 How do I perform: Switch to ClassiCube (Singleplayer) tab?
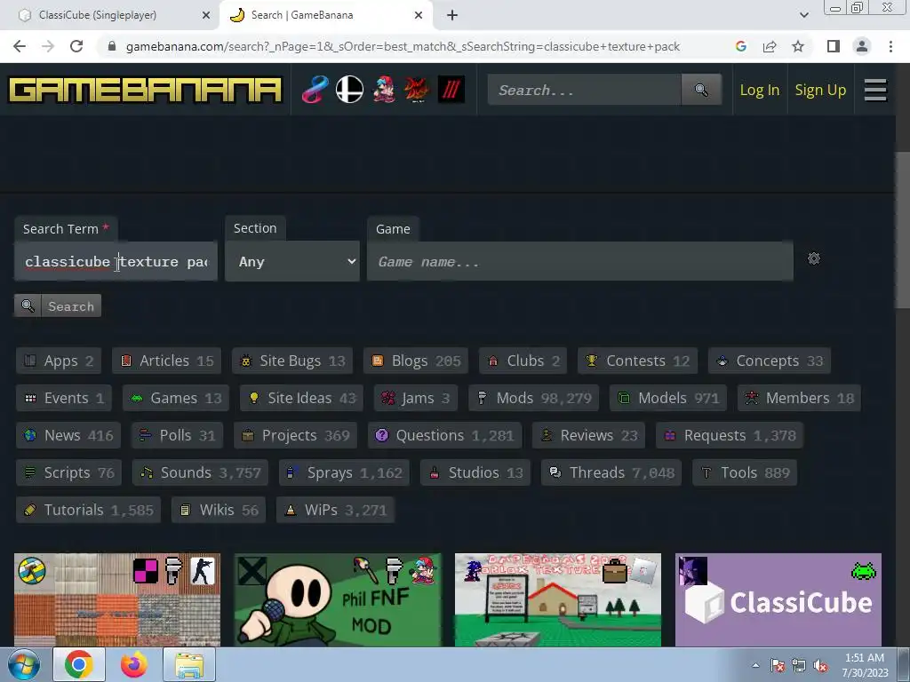pos(110,15)
